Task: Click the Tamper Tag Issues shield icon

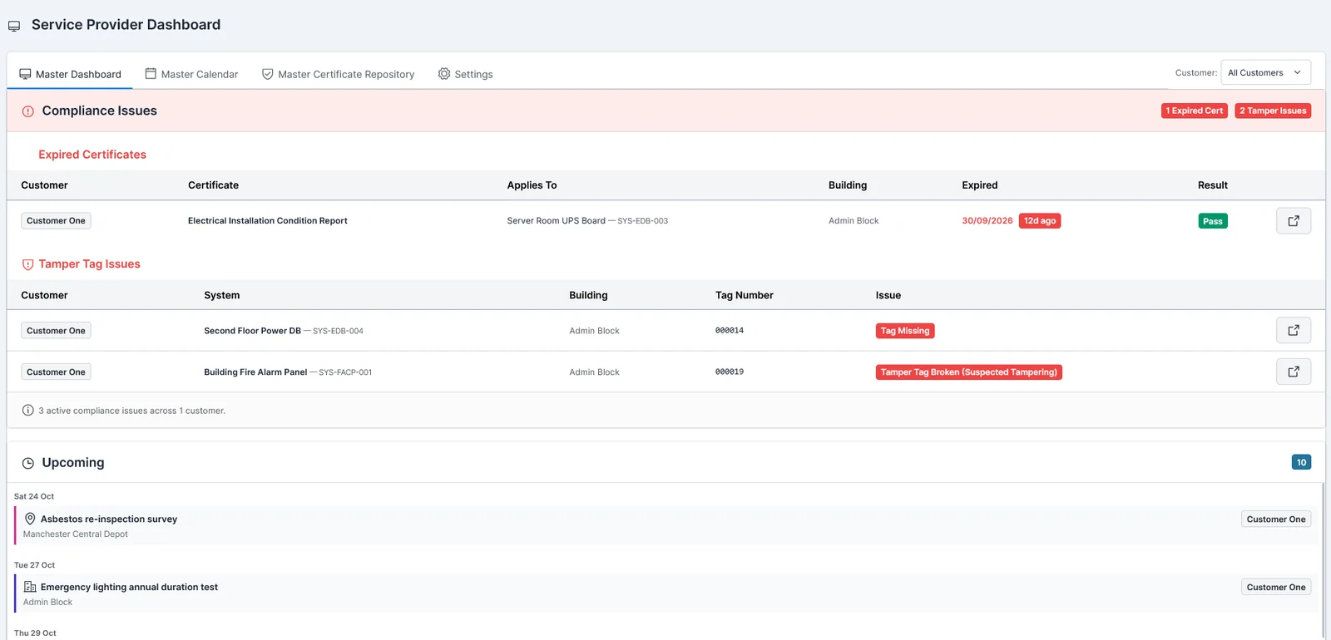Action: [x=27, y=264]
